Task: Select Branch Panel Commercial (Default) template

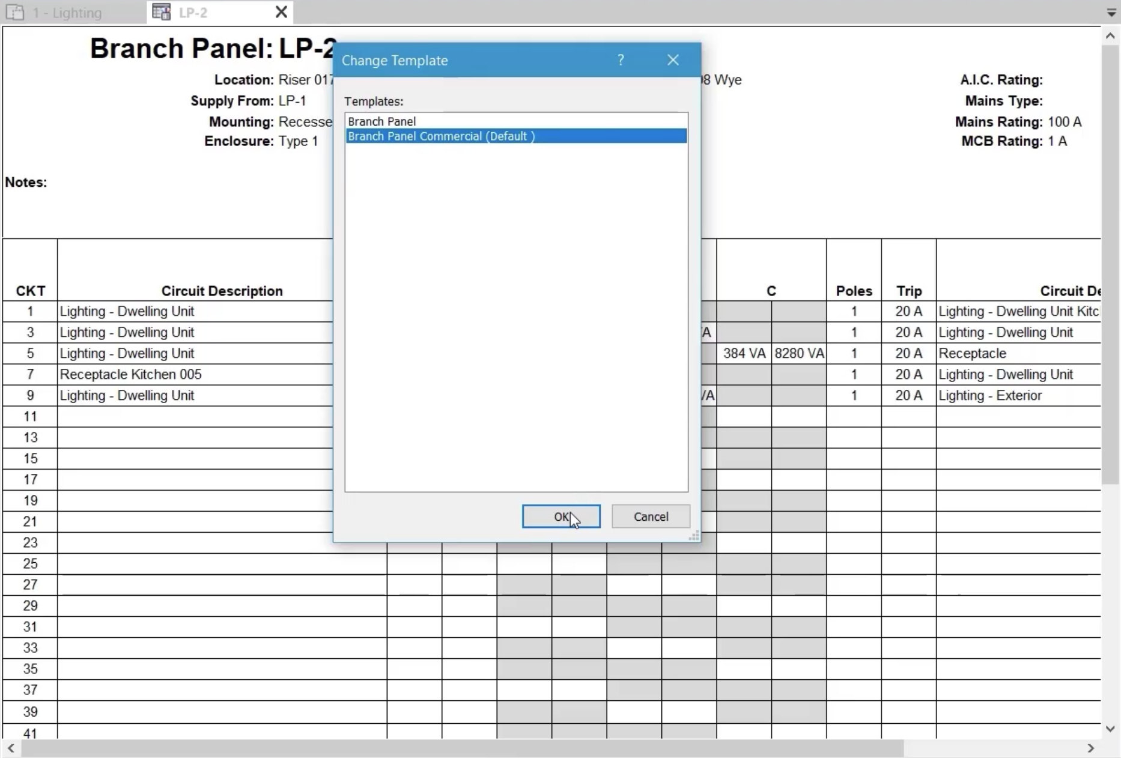Action: pos(516,136)
